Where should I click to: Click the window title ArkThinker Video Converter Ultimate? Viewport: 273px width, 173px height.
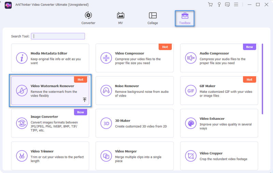coord(52,5)
